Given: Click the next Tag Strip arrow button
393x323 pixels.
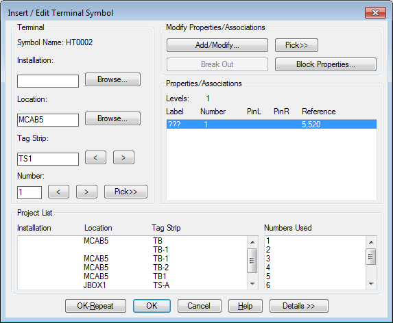Looking at the screenshot, I should pyautogui.click(x=123, y=157).
